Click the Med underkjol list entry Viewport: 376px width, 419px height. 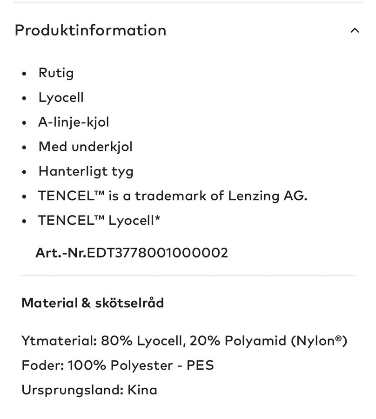(86, 147)
